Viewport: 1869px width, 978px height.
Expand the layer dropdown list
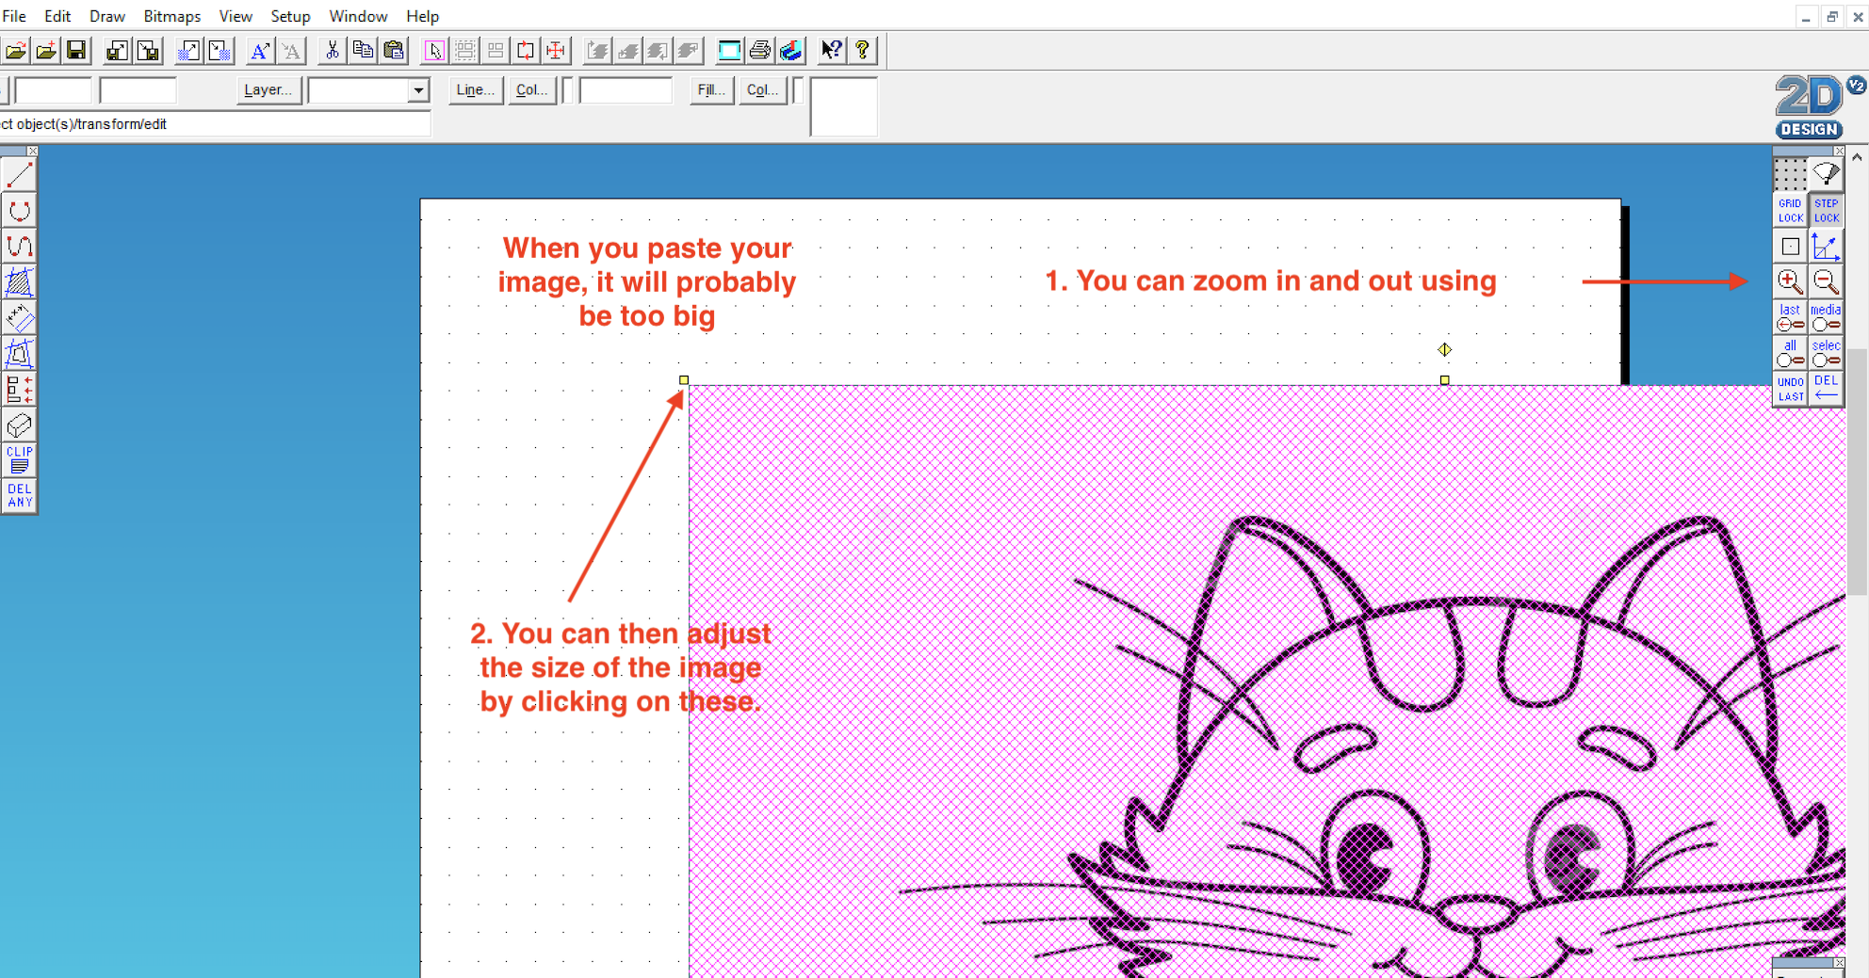click(x=417, y=90)
